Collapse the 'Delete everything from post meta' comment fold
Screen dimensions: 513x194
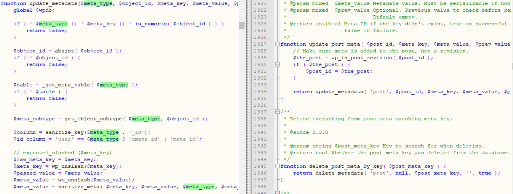278,112
